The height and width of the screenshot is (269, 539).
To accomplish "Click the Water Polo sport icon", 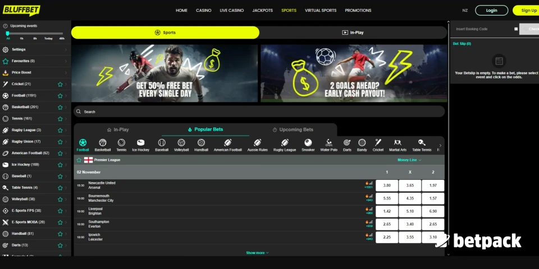I will tap(329, 143).
